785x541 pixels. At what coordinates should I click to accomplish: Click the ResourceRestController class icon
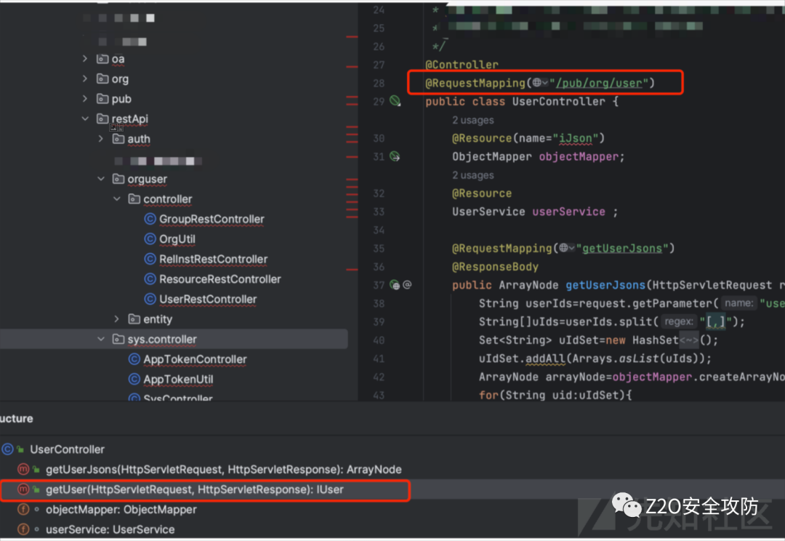point(150,279)
